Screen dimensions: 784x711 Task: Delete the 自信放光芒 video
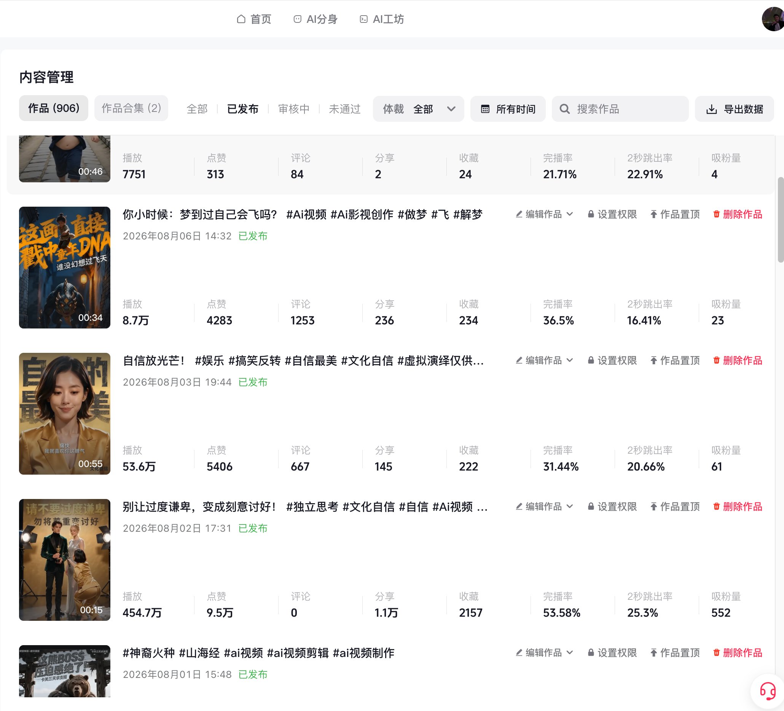point(737,360)
